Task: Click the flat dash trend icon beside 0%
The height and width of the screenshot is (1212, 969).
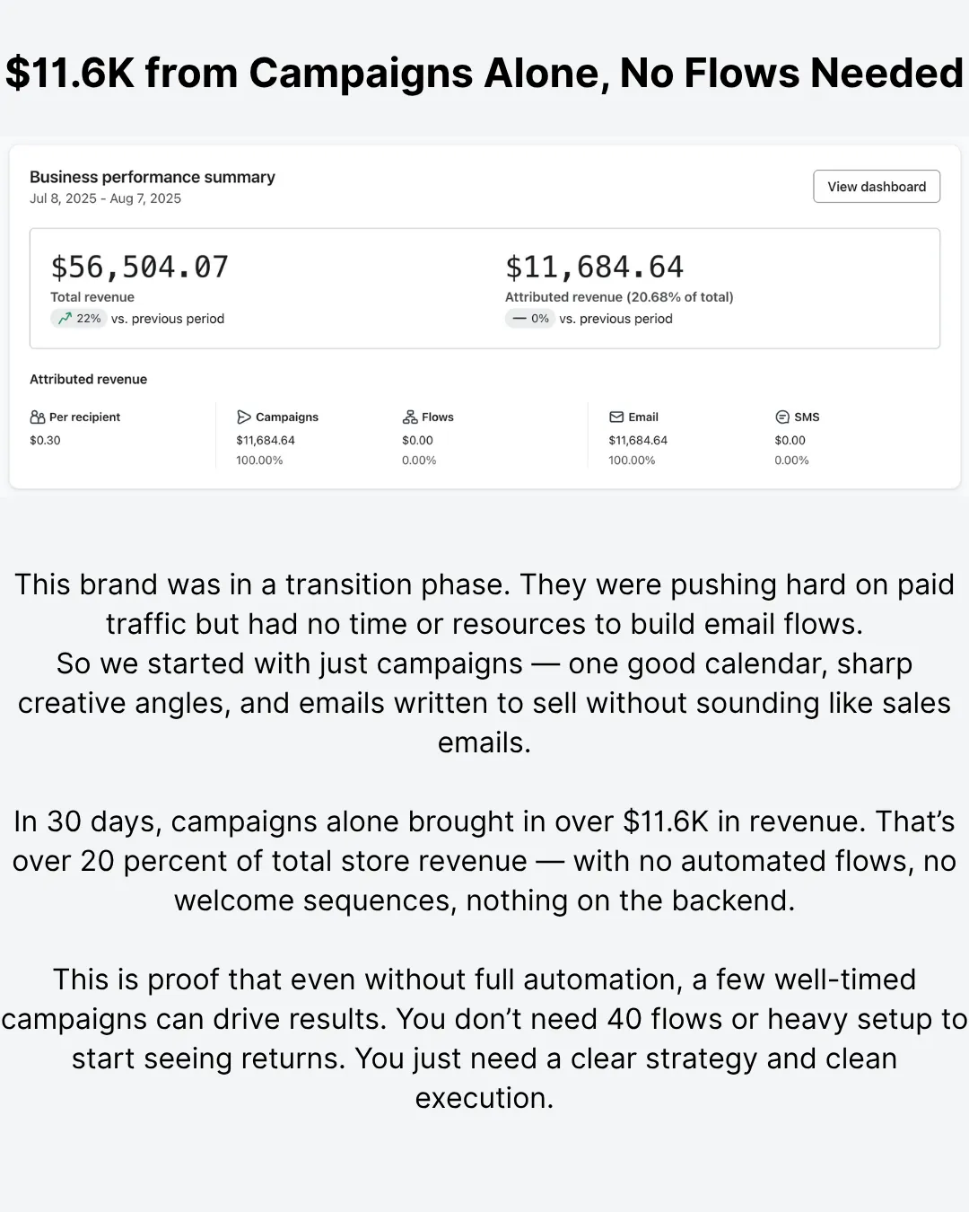Action: [x=519, y=319]
